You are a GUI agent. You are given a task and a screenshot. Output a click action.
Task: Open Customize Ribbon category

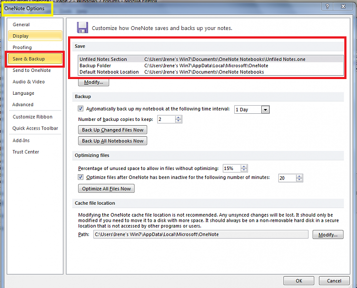point(35,117)
